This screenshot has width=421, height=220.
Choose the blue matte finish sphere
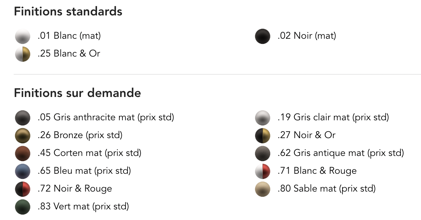click(x=23, y=171)
